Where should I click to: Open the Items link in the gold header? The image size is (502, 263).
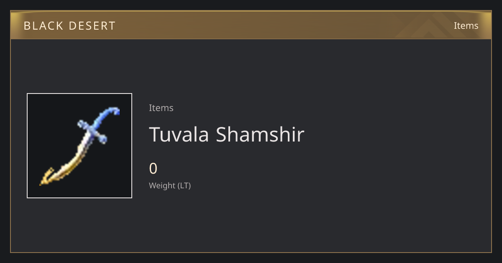pyautogui.click(x=466, y=25)
